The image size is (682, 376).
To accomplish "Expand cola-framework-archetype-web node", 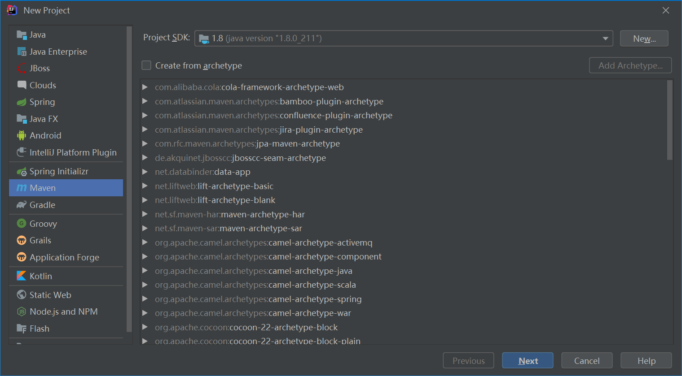I will click(145, 87).
